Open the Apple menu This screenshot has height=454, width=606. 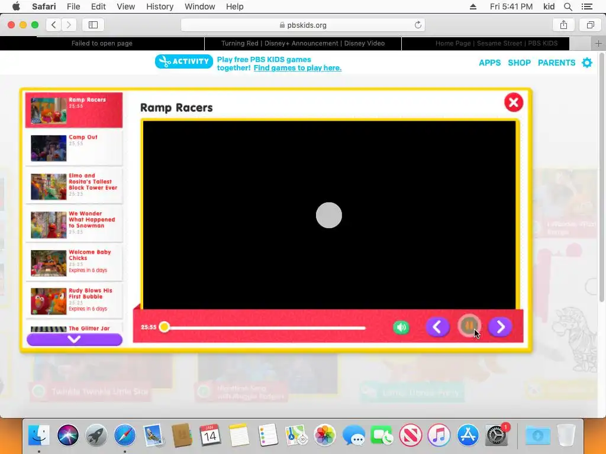pos(16,7)
